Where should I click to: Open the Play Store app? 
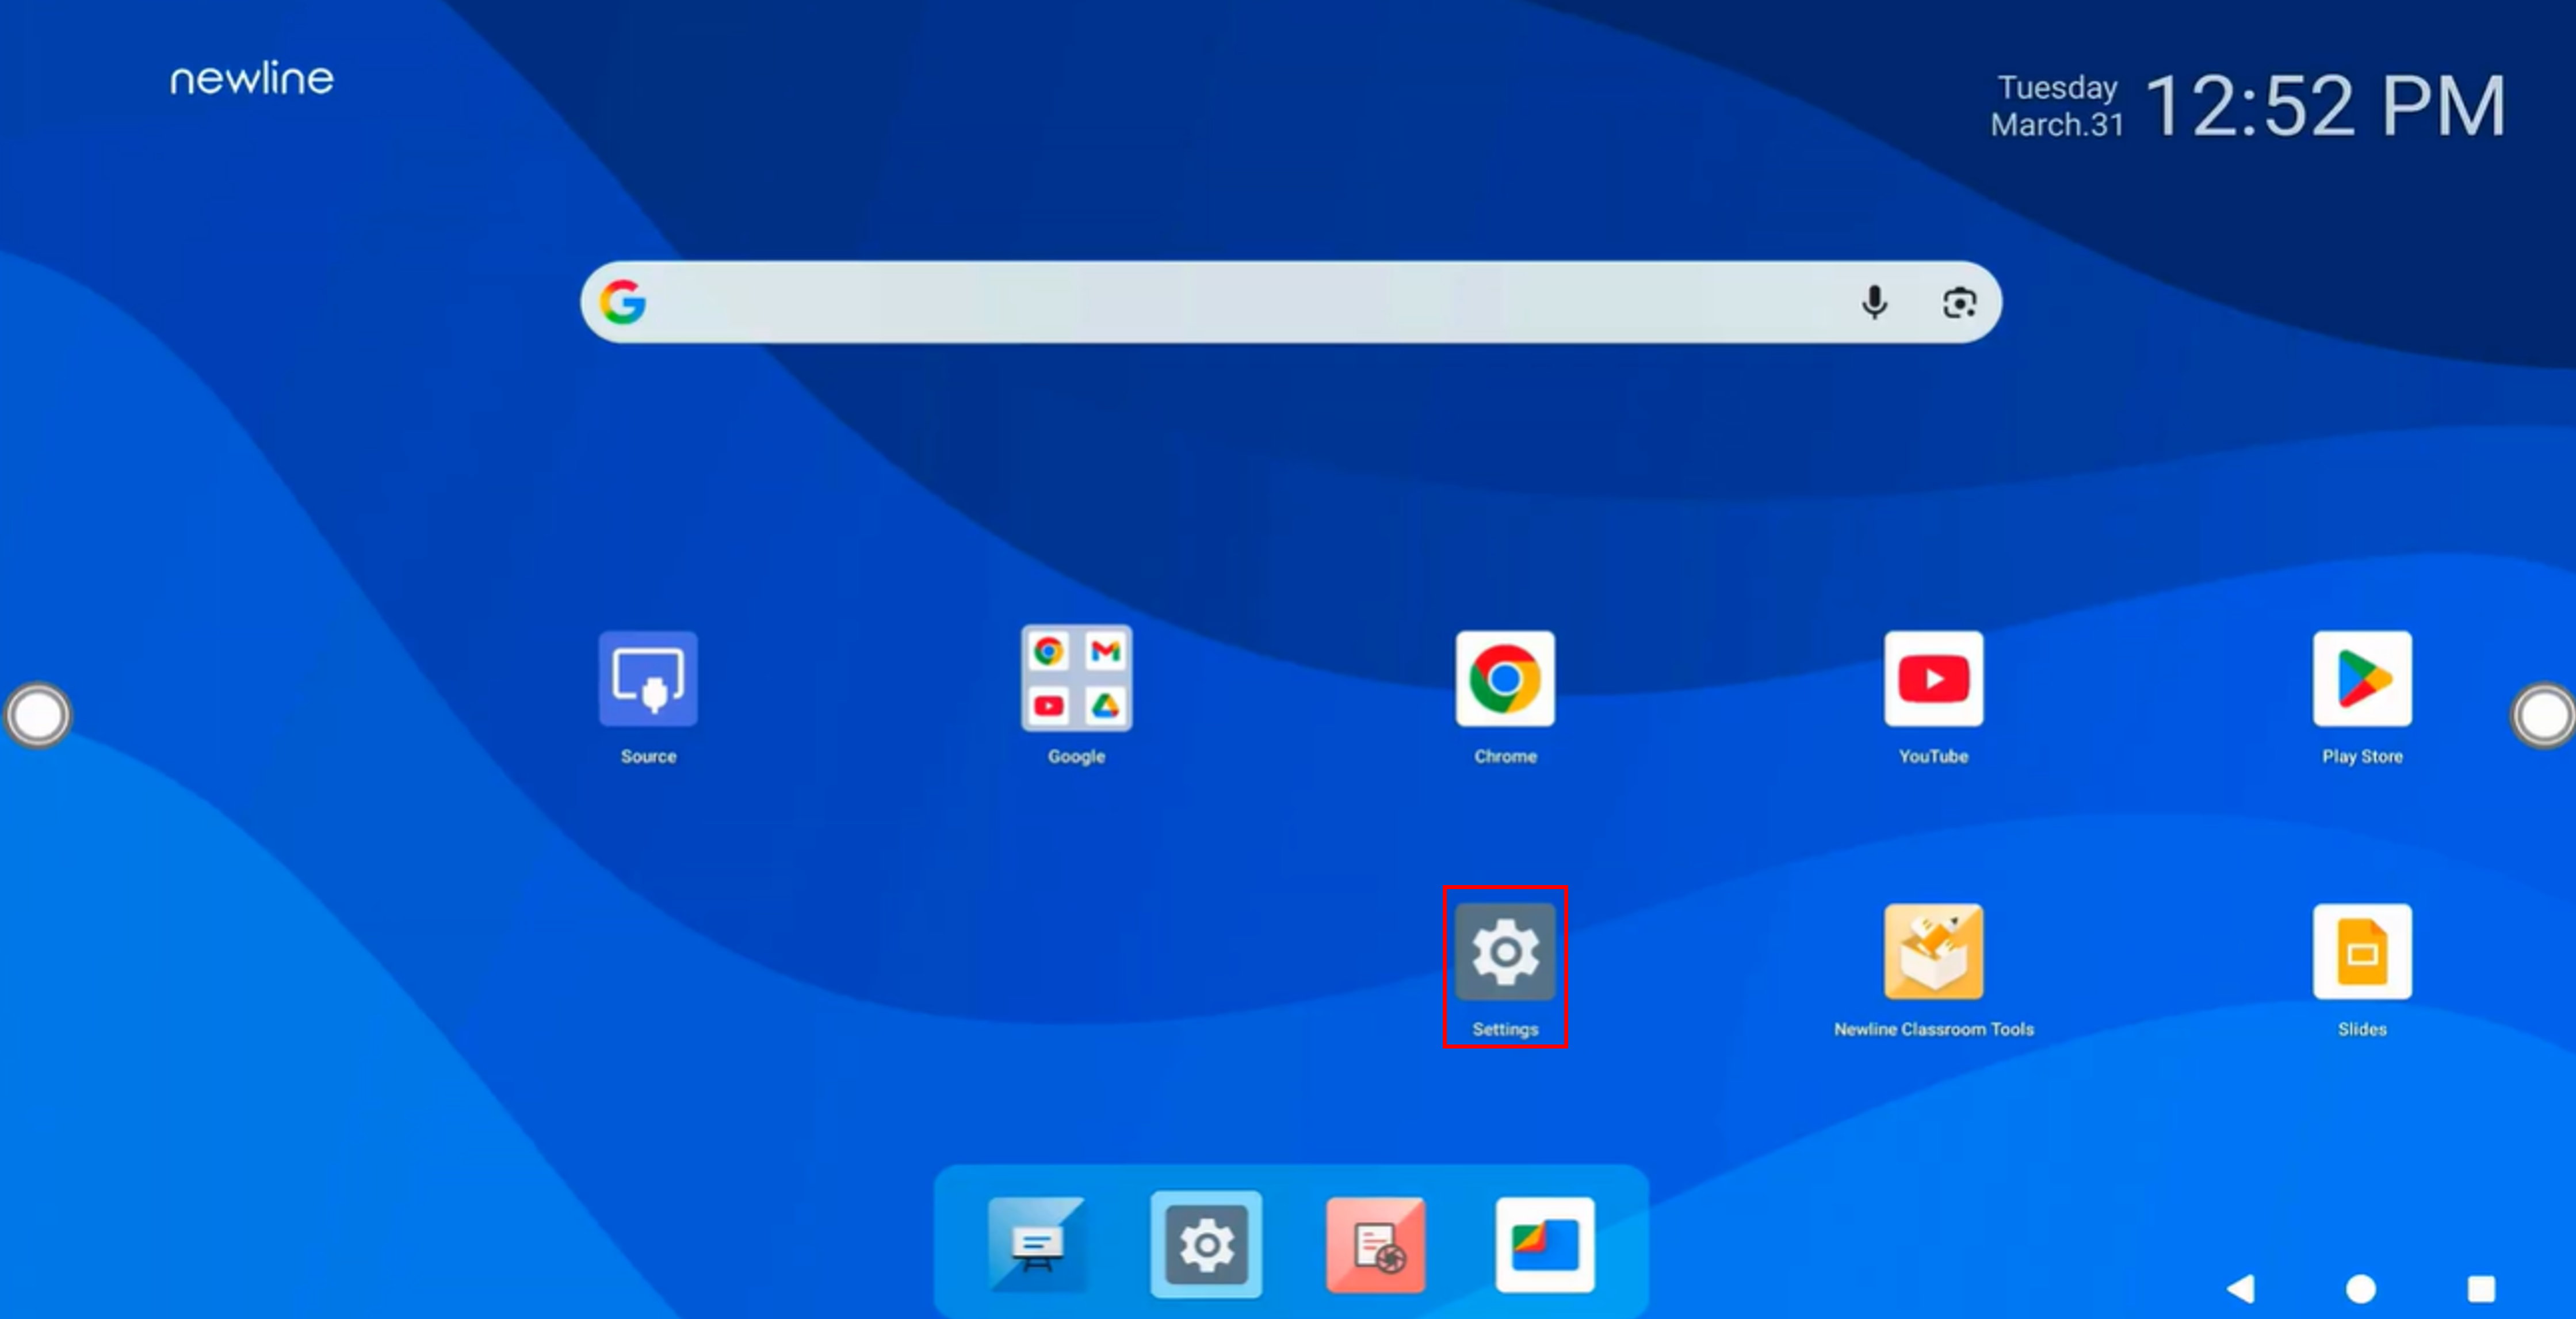(2362, 680)
